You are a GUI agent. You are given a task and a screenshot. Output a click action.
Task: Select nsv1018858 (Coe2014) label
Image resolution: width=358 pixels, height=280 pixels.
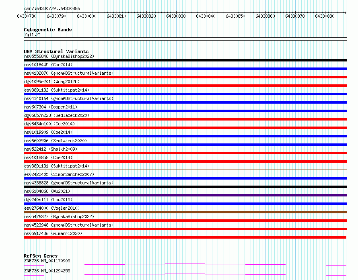tap(48, 157)
